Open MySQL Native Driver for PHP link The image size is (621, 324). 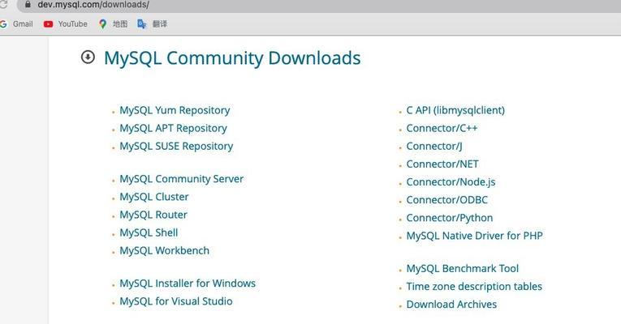click(x=474, y=236)
